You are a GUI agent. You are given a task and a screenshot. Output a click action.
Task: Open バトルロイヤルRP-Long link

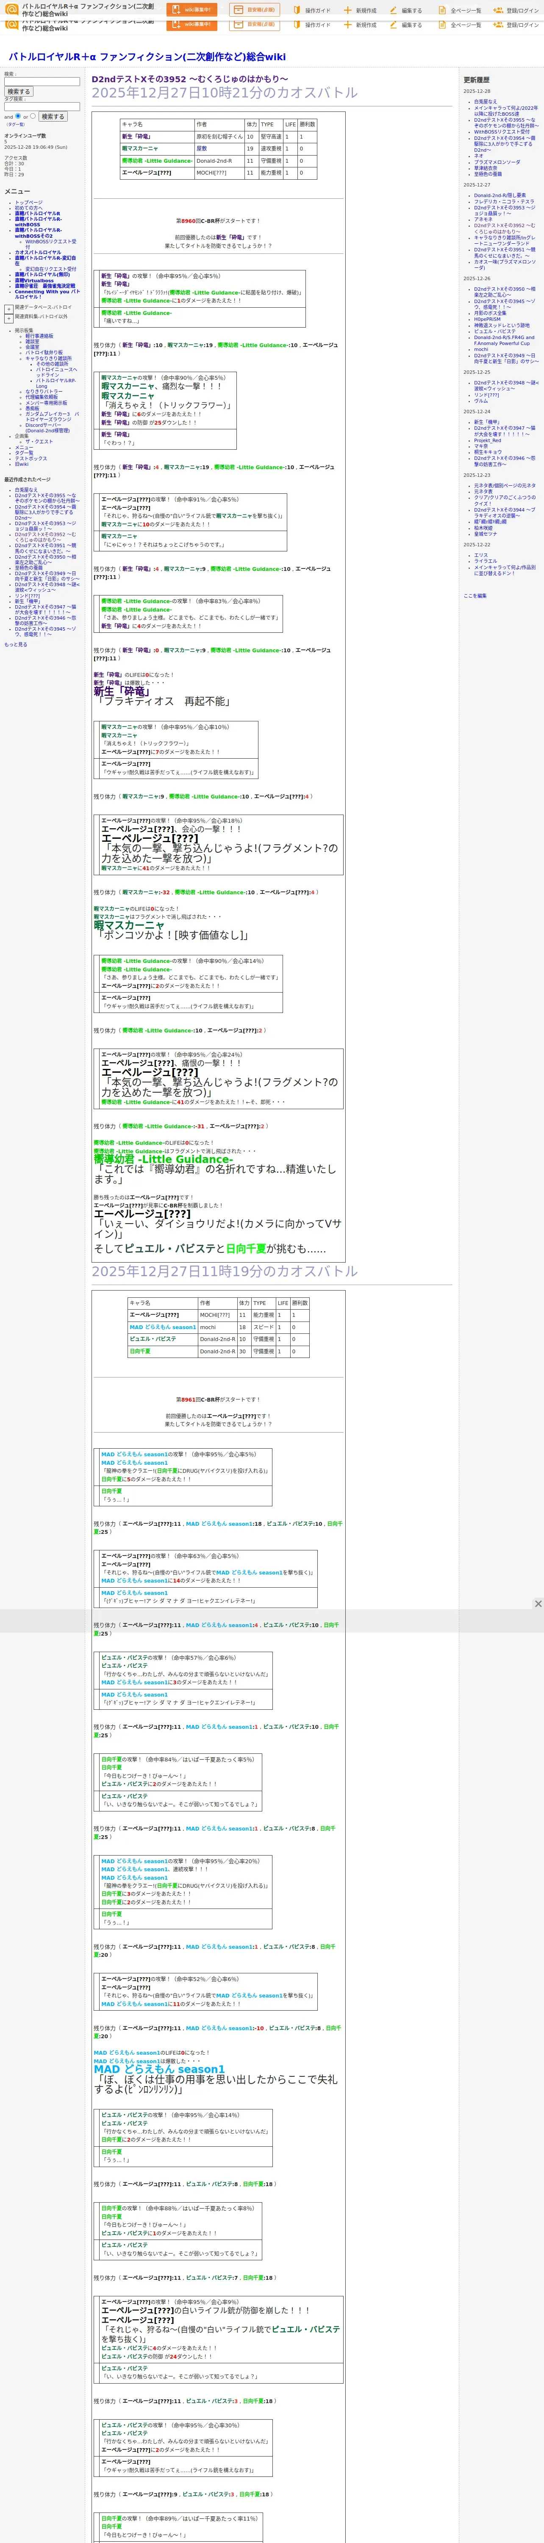(56, 383)
